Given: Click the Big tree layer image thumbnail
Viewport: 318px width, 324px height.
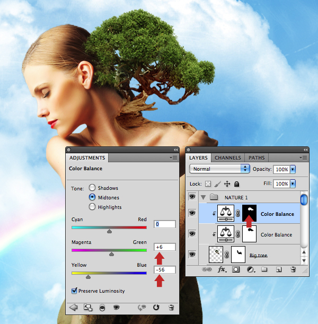Looking at the screenshot, I should 216,255.
